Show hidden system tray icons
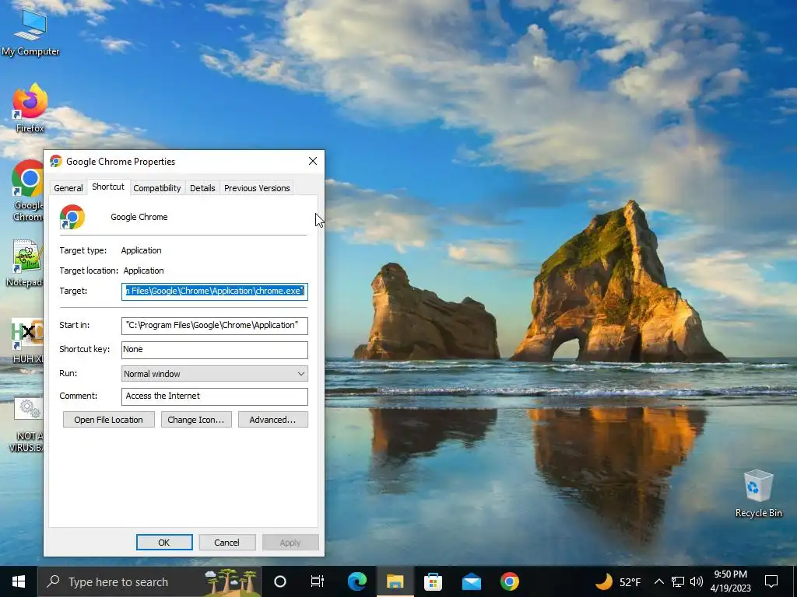 click(658, 581)
